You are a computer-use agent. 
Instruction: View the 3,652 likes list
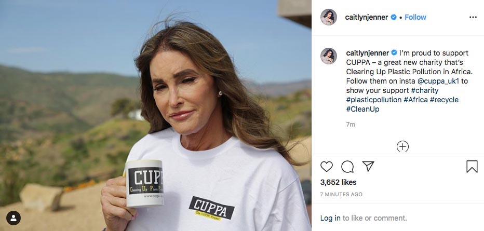pos(338,182)
